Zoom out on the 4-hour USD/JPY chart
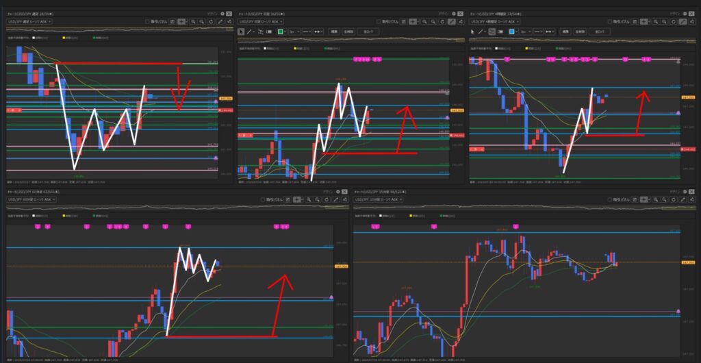 coord(664,22)
